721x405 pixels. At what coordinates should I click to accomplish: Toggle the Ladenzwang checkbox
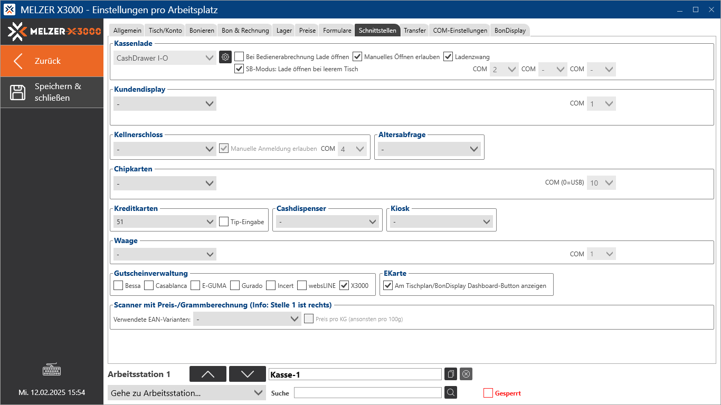(448, 56)
